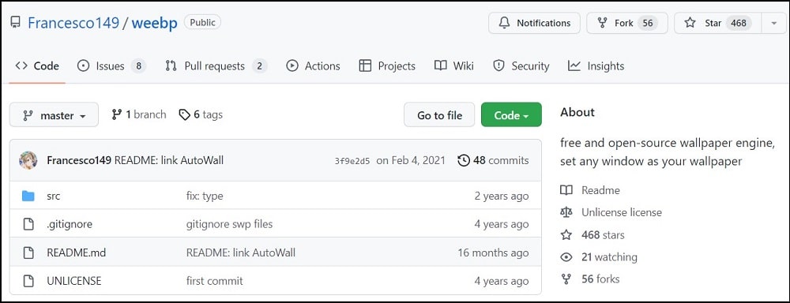Click the on Feb 4, 2021 commit date
Image resolution: width=790 pixels, height=303 pixels.
(411, 160)
